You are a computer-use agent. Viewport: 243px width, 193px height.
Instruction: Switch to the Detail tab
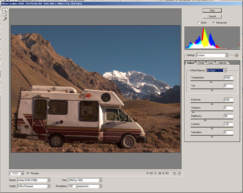click(x=201, y=63)
